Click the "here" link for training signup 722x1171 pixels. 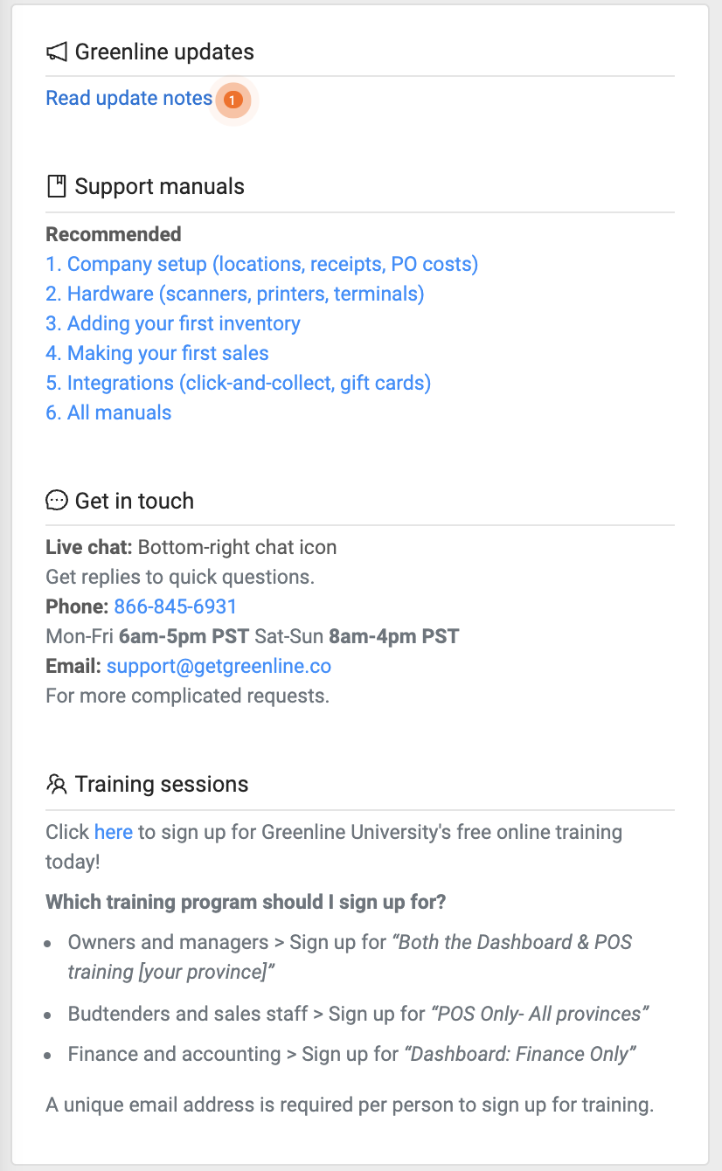[x=113, y=832]
